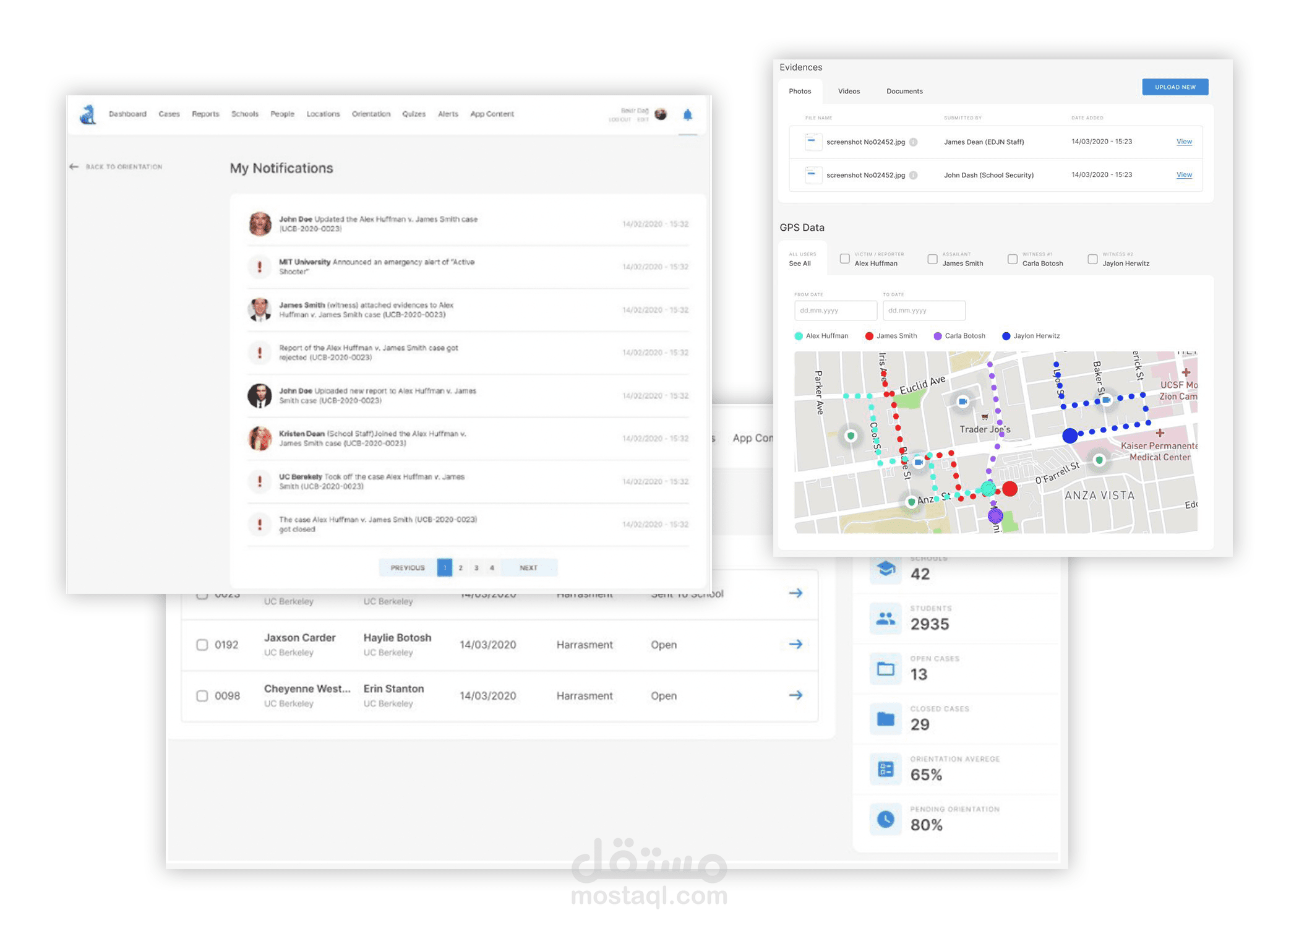Click the back arrow to orientation
Screen dimensions: 1299x928
pos(74,167)
